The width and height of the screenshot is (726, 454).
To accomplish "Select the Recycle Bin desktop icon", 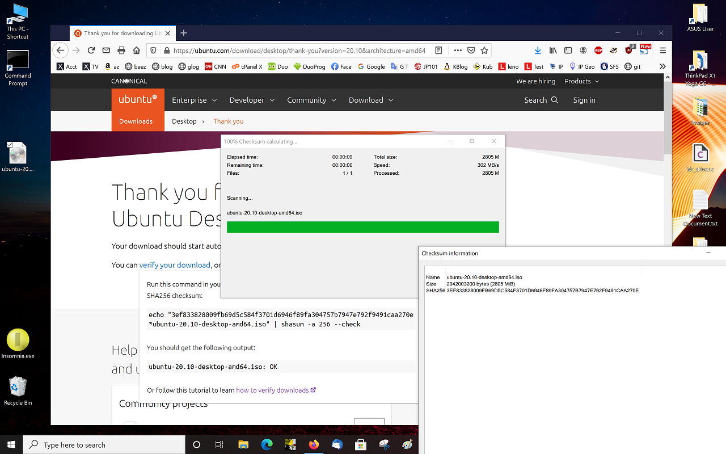I will (18, 391).
